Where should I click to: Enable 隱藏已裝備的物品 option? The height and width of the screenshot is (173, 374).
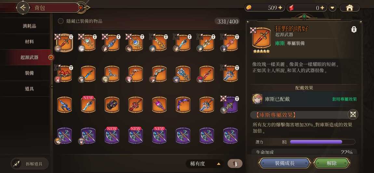point(61,21)
